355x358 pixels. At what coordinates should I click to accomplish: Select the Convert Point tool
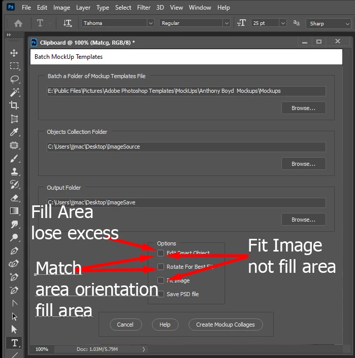(14, 303)
